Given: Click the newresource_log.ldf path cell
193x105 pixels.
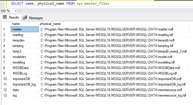Looking at the screenshot, I should pos(114,95).
